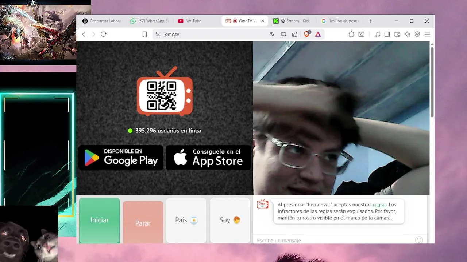Reload the ome.tv page
The height and width of the screenshot is (262, 467).
point(104,34)
